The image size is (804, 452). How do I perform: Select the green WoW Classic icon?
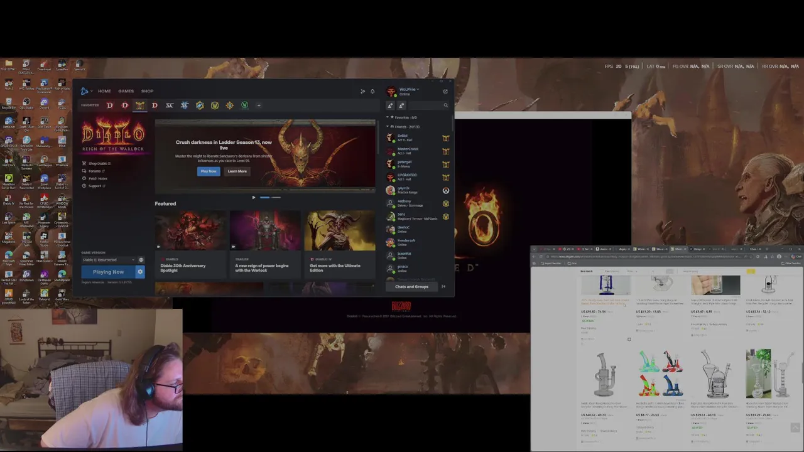pos(244,105)
